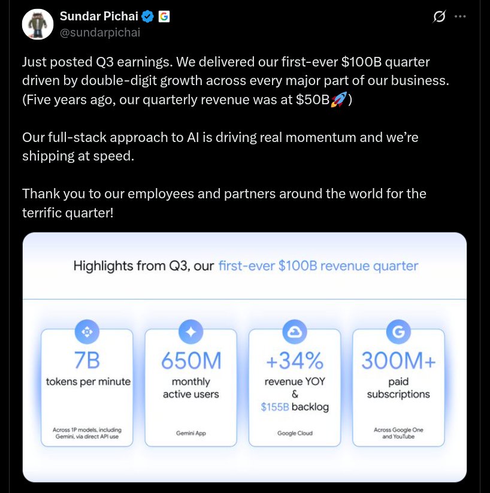Image resolution: width=490 pixels, height=493 pixels.
Task: Click the tokens icon above the 7B stat
Action: click(x=87, y=331)
